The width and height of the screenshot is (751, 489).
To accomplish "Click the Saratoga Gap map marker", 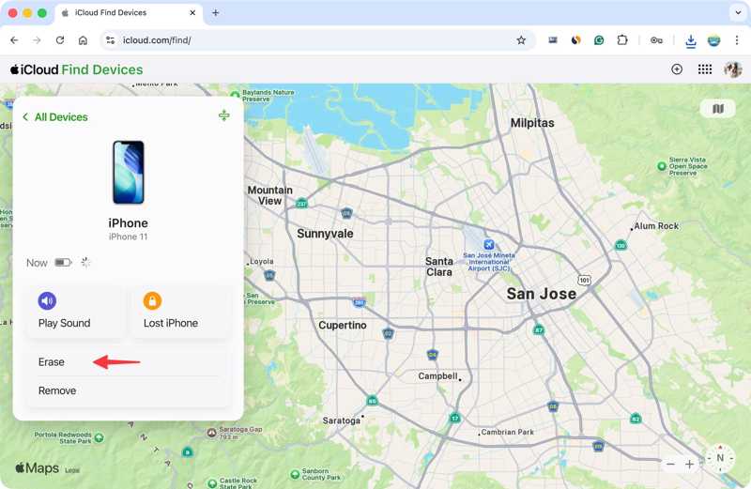I will coord(212,433).
